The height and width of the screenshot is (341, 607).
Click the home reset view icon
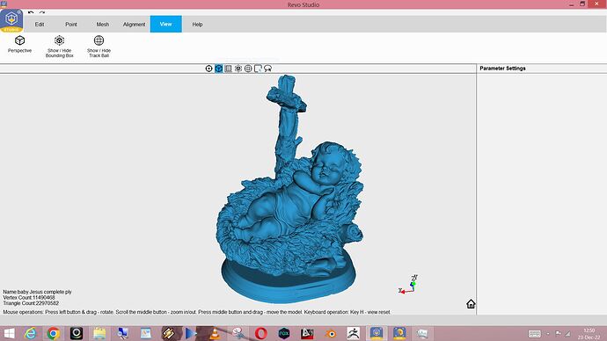point(471,304)
